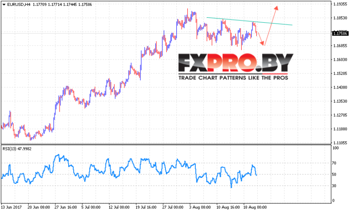Click the current price label 1.17586
This screenshot has height=212, width=349.
[x=339, y=34]
